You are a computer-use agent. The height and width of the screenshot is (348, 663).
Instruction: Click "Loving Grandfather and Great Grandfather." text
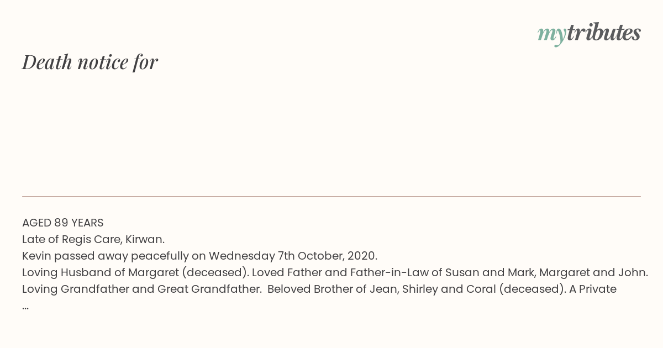[142, 289]
